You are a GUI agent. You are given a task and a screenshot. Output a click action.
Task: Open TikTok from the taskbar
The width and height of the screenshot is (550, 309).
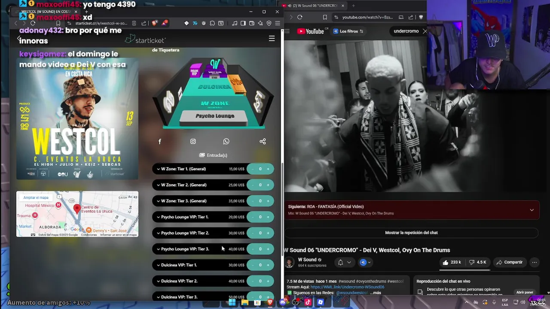pos(308,303)
